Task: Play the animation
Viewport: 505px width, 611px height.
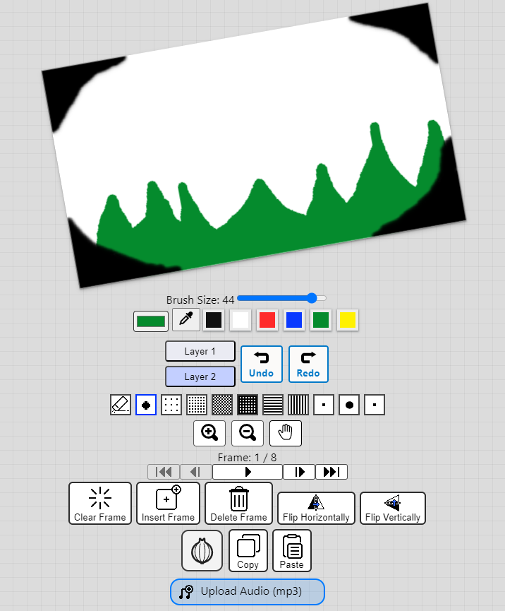Action: [x=248, y=472]
